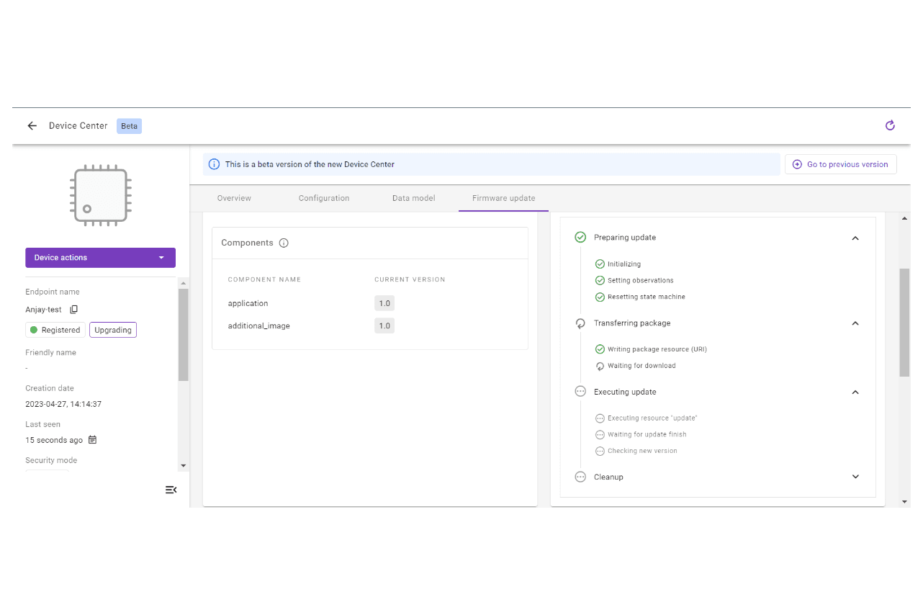
Task: Open the Device actions dropdown
Action: (x=100, y=258)
